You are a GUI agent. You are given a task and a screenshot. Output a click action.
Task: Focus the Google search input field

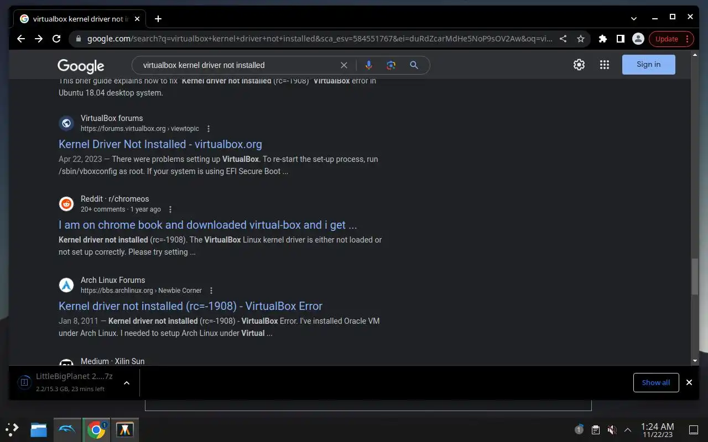[238, 65]
